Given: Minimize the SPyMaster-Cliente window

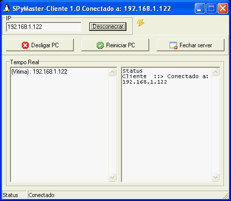Looking at the screenshot, I should (200, 8).
